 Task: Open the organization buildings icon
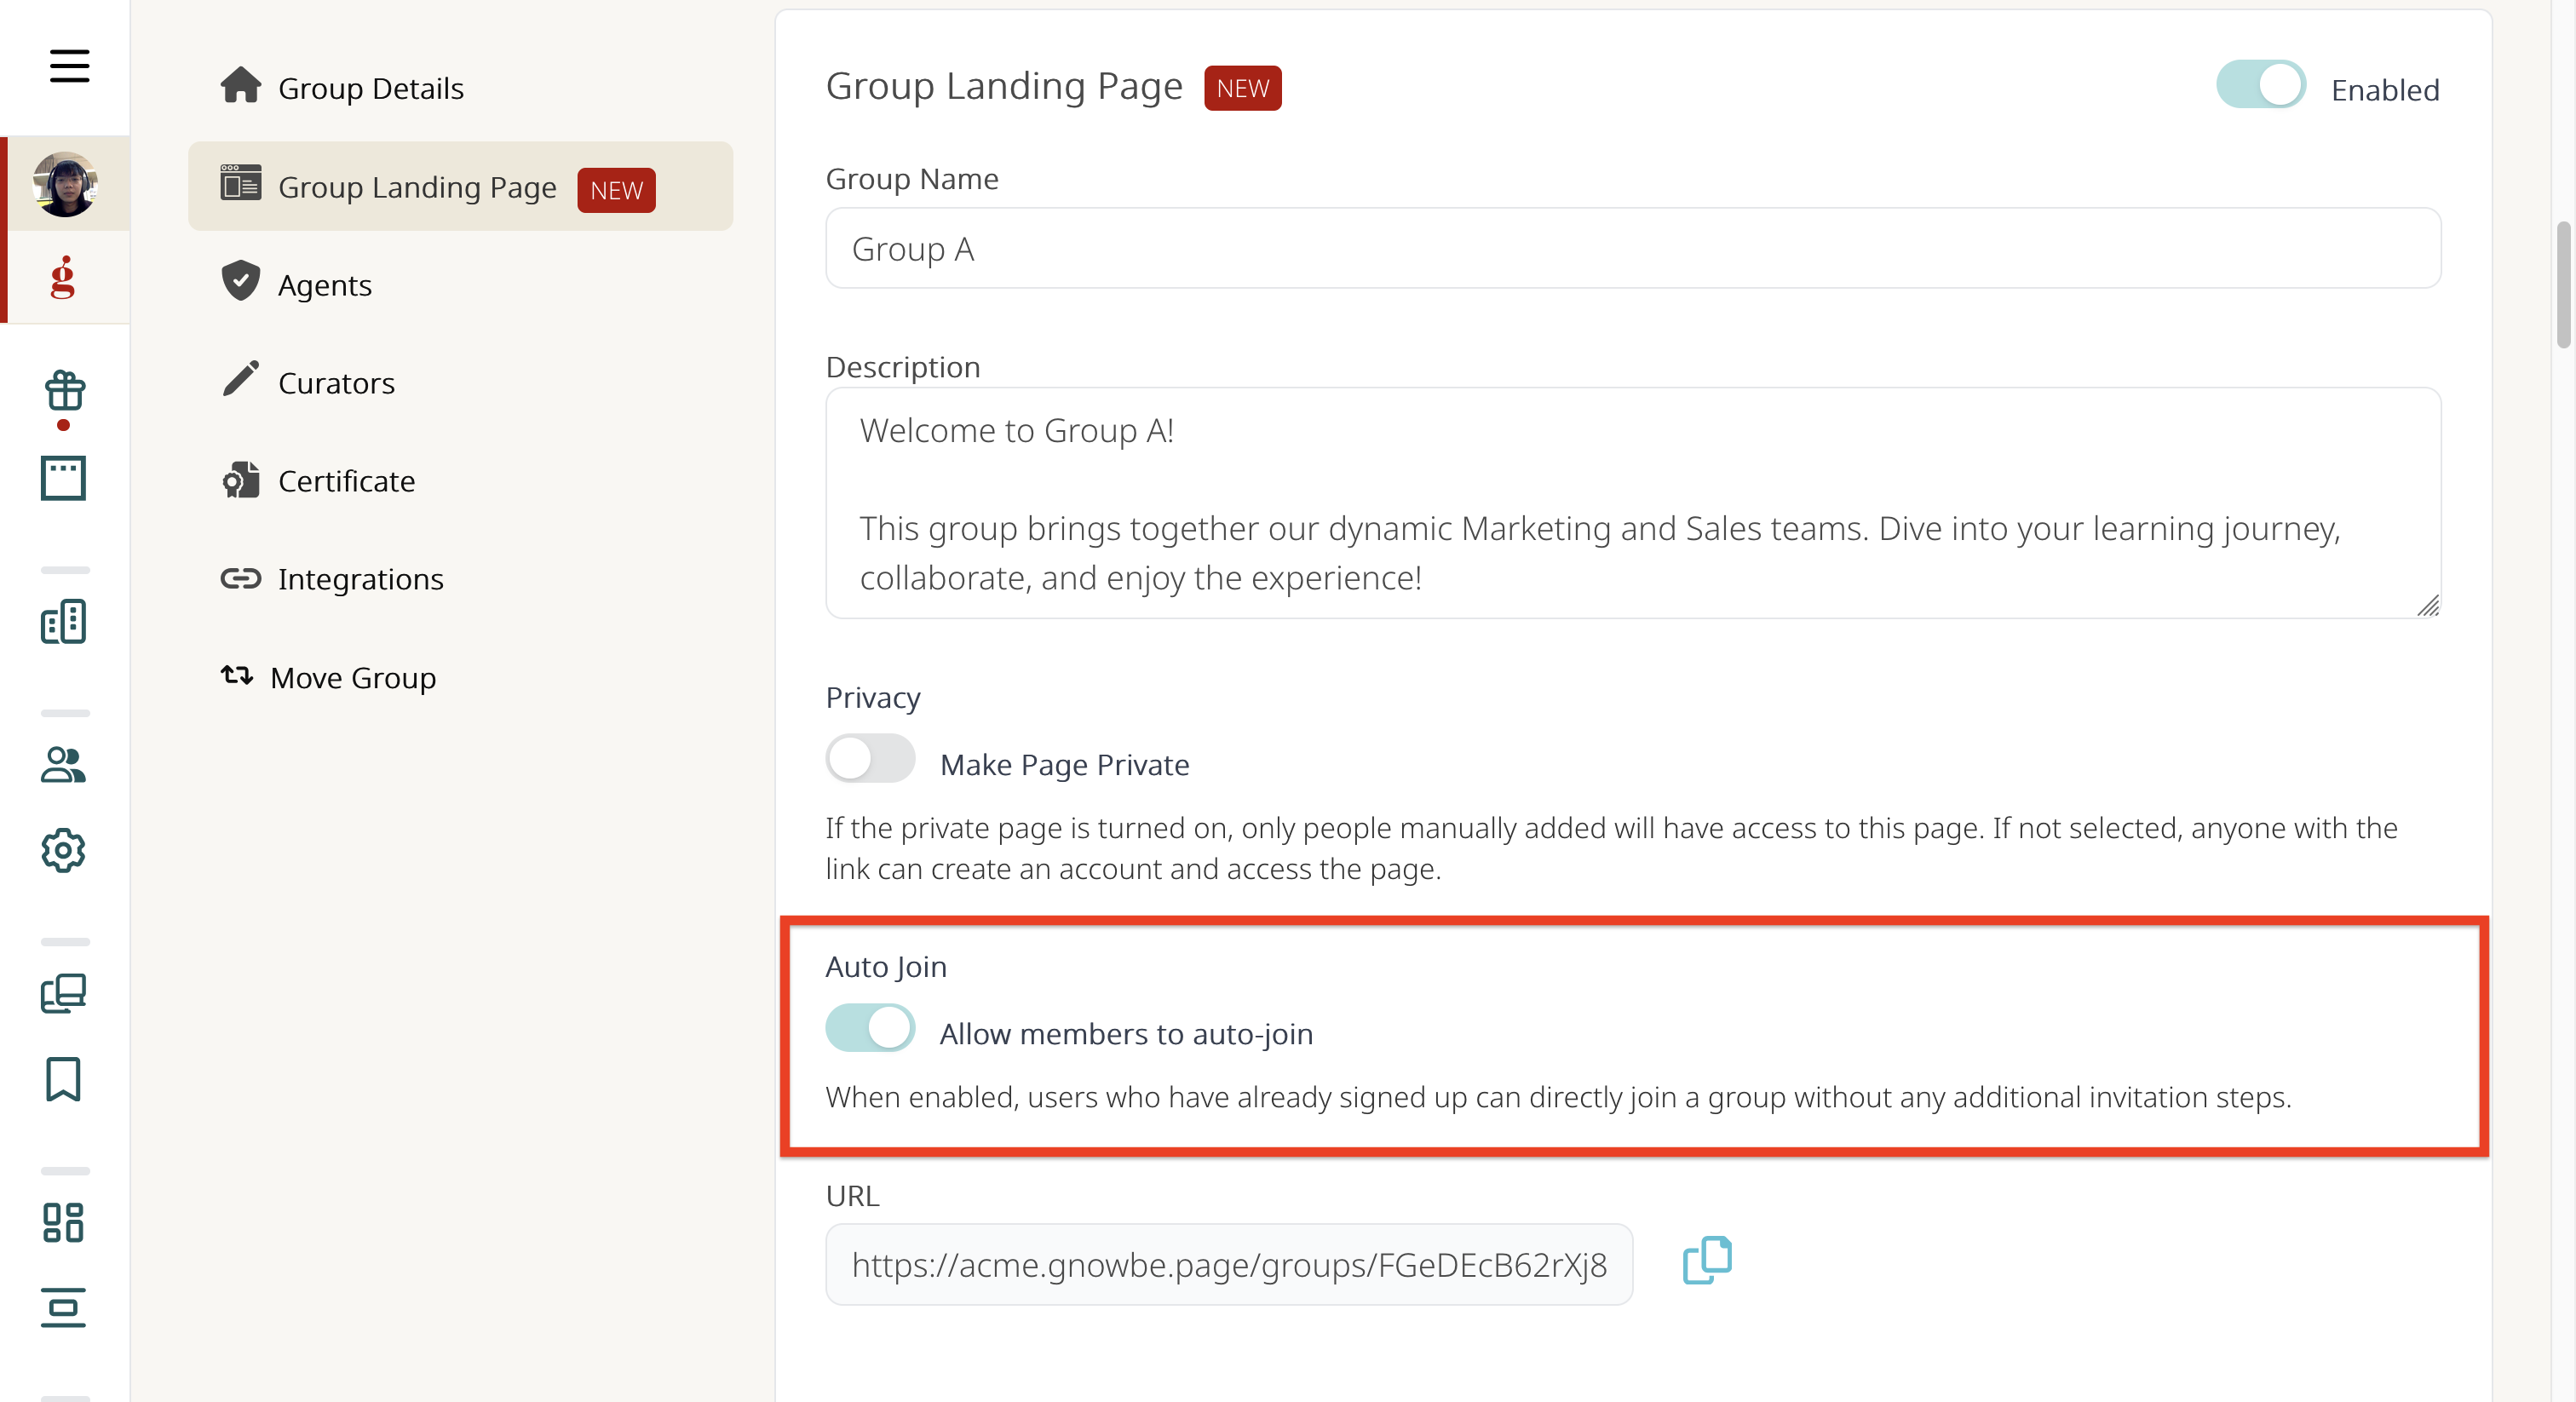64,621
